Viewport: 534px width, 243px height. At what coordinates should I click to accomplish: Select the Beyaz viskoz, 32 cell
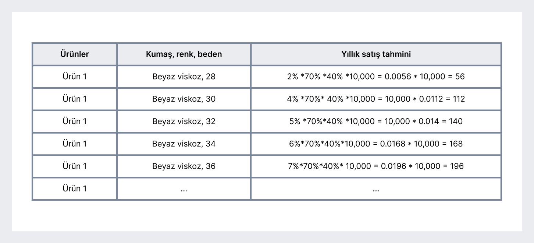point(184,121)
